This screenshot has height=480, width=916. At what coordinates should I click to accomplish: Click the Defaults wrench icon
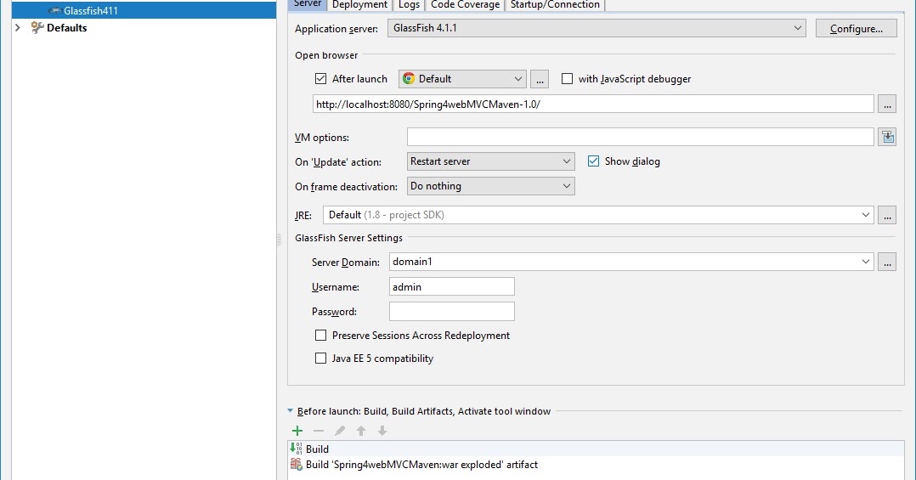coord(37,27)
